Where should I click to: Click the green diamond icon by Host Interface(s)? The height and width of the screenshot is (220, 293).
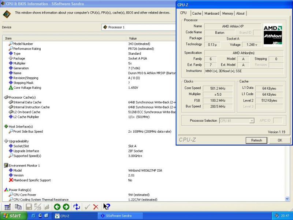(x=6, y=126)
